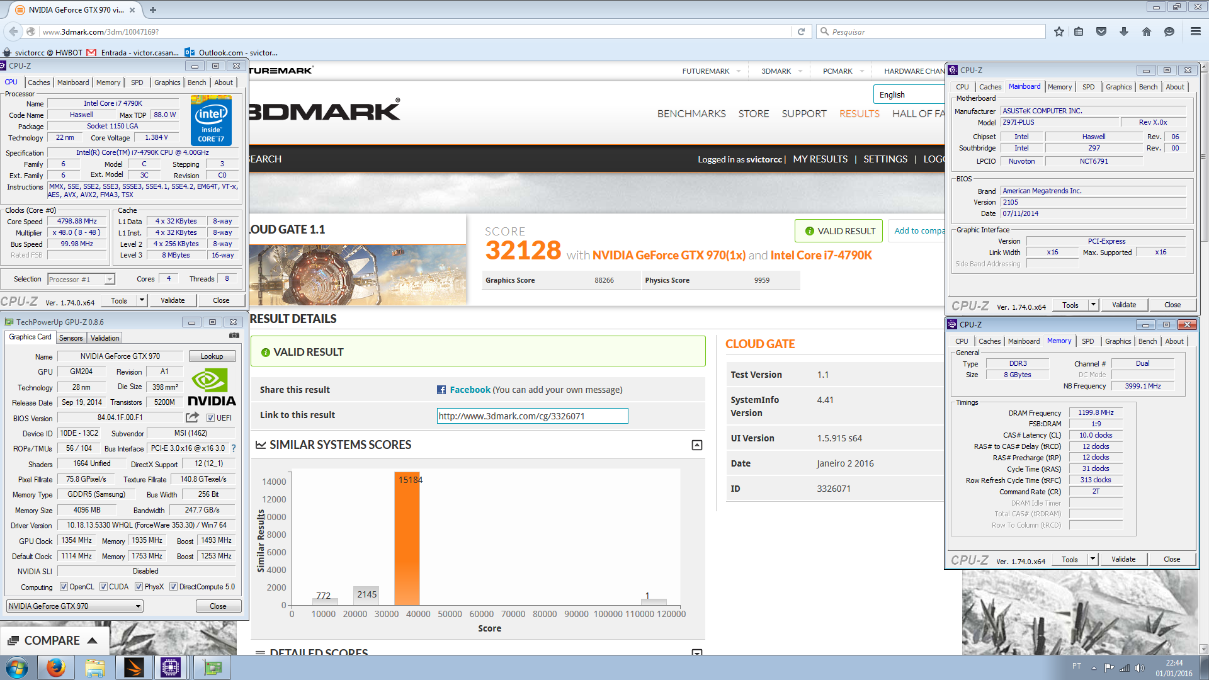Click the Pocket save icon
The image size is (1209, 680).
1101,31
